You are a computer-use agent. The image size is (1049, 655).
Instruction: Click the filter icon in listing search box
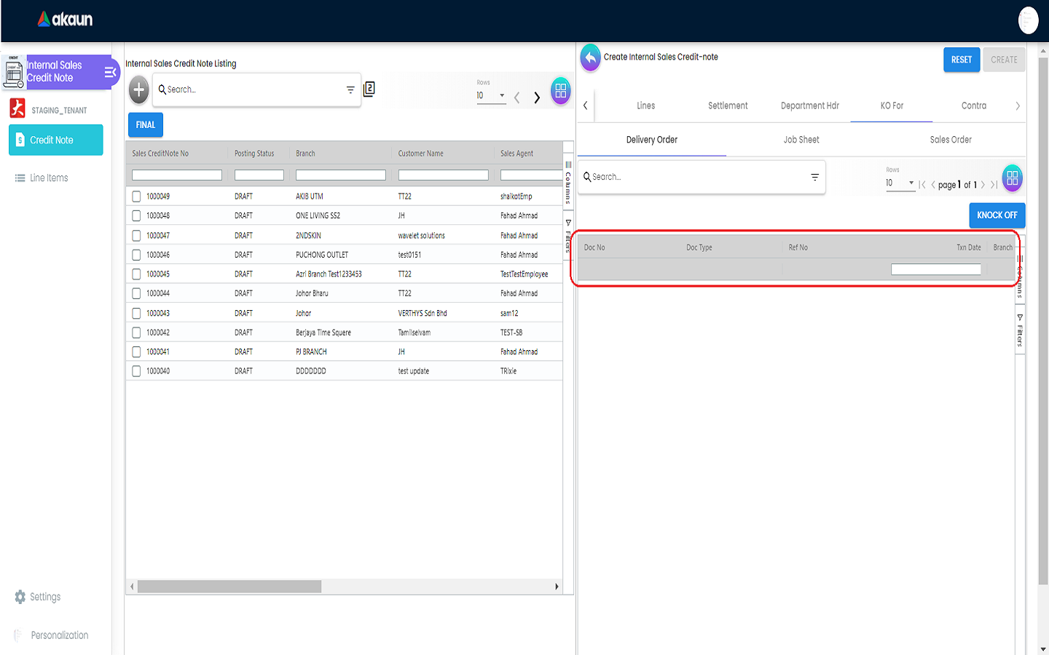(x=350, y=90)
